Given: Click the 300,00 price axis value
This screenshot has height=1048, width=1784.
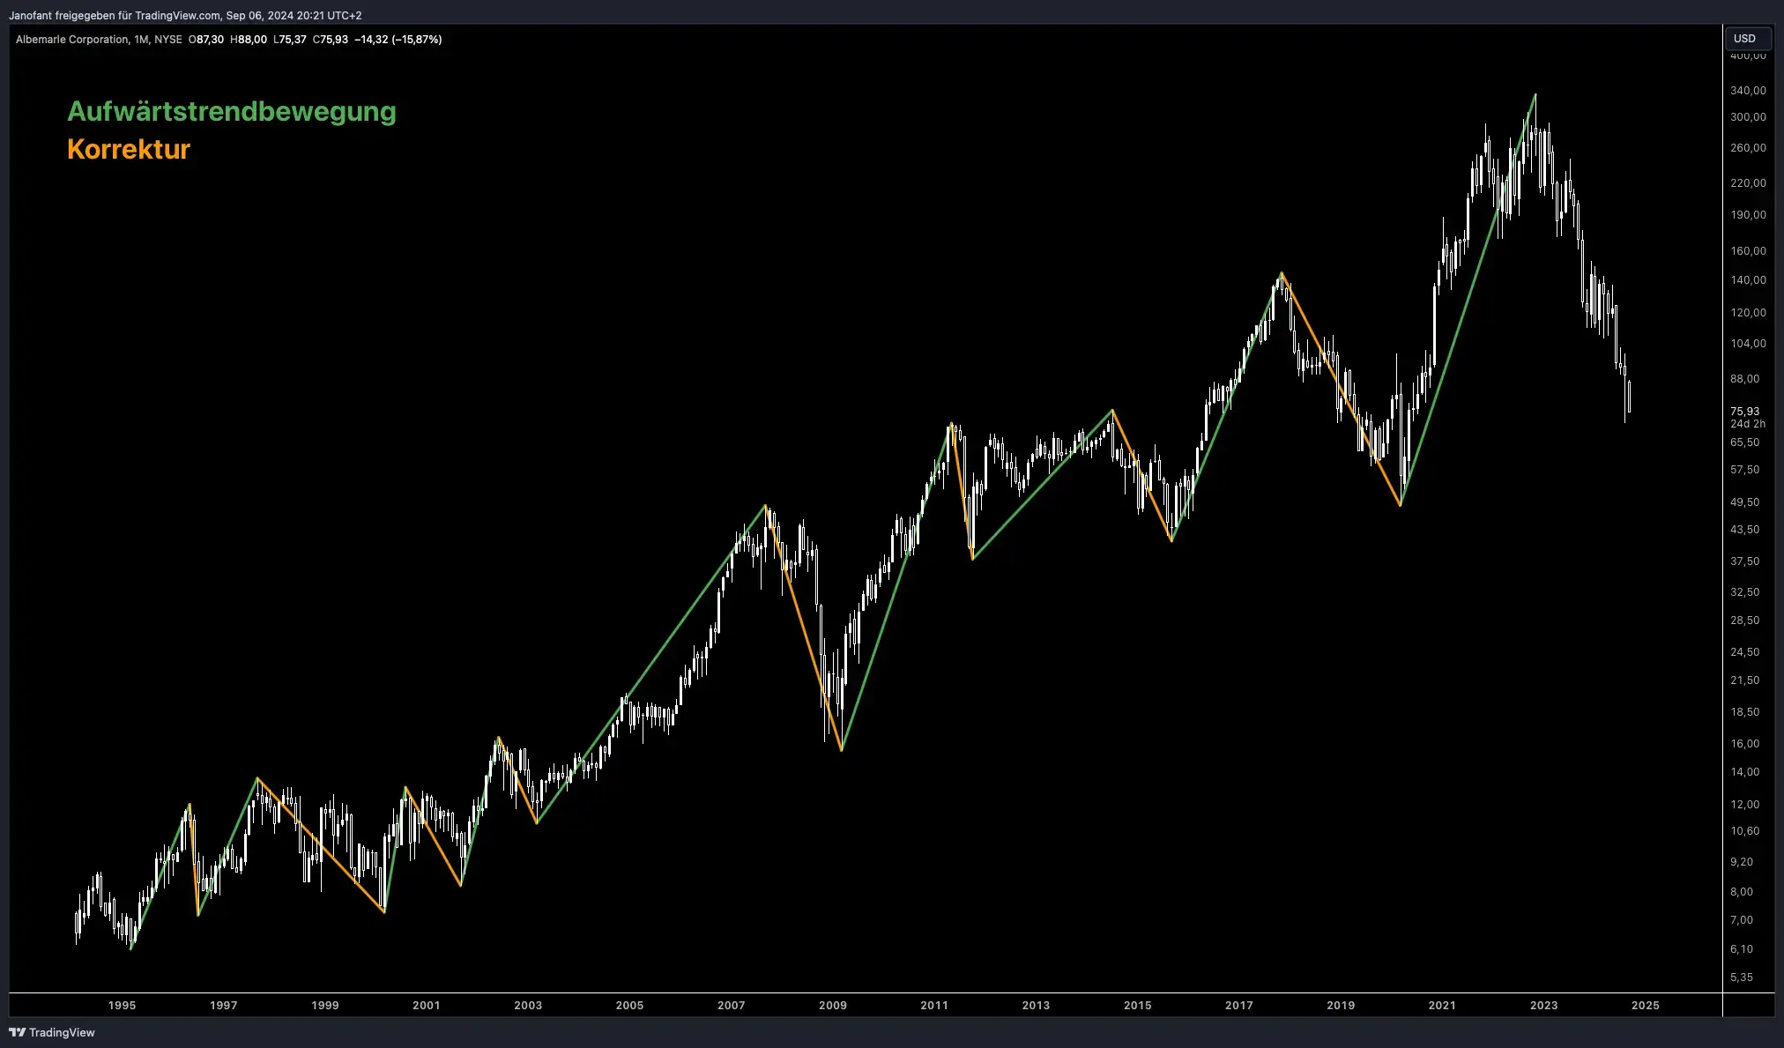Looking at the screenshot, I should [1748, 117].
